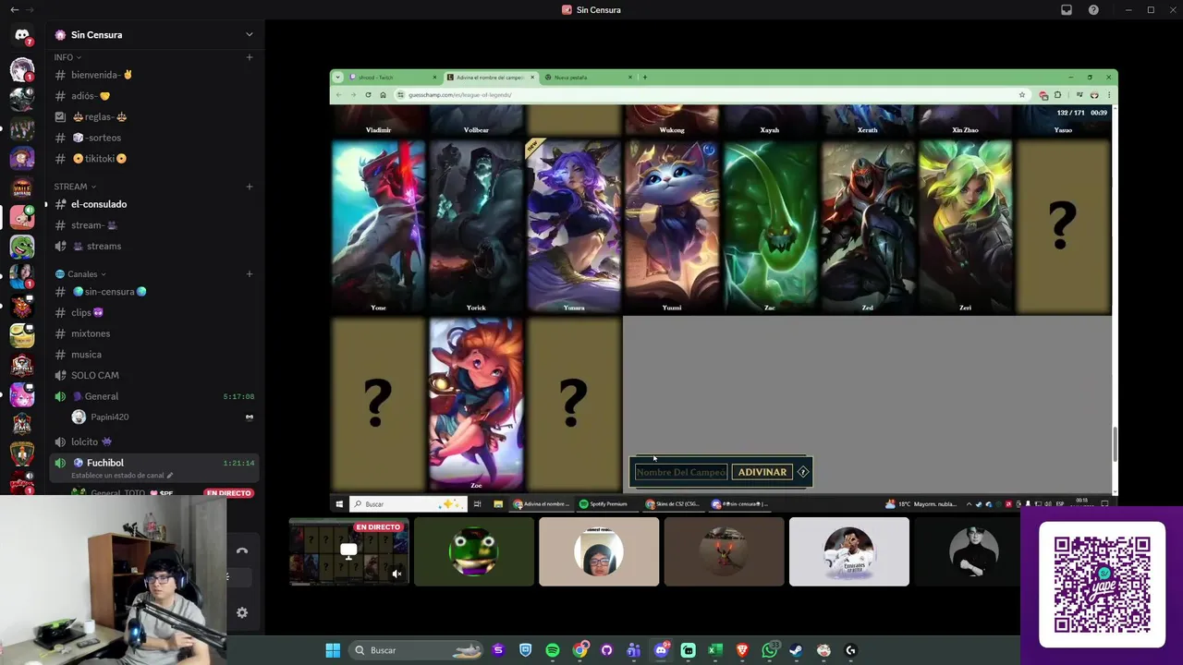
Task: Reload page in shared Chrome window
Action: [x=368, y=95]
